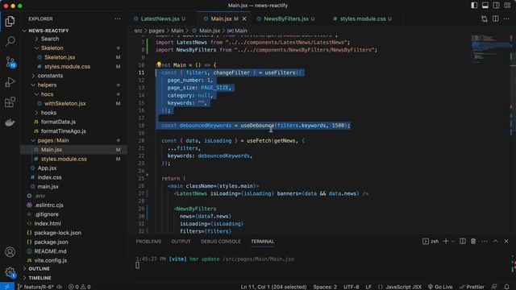The image size is (516, 290).
Task: Expand the hooks folder
Action: tap(48, 113)
